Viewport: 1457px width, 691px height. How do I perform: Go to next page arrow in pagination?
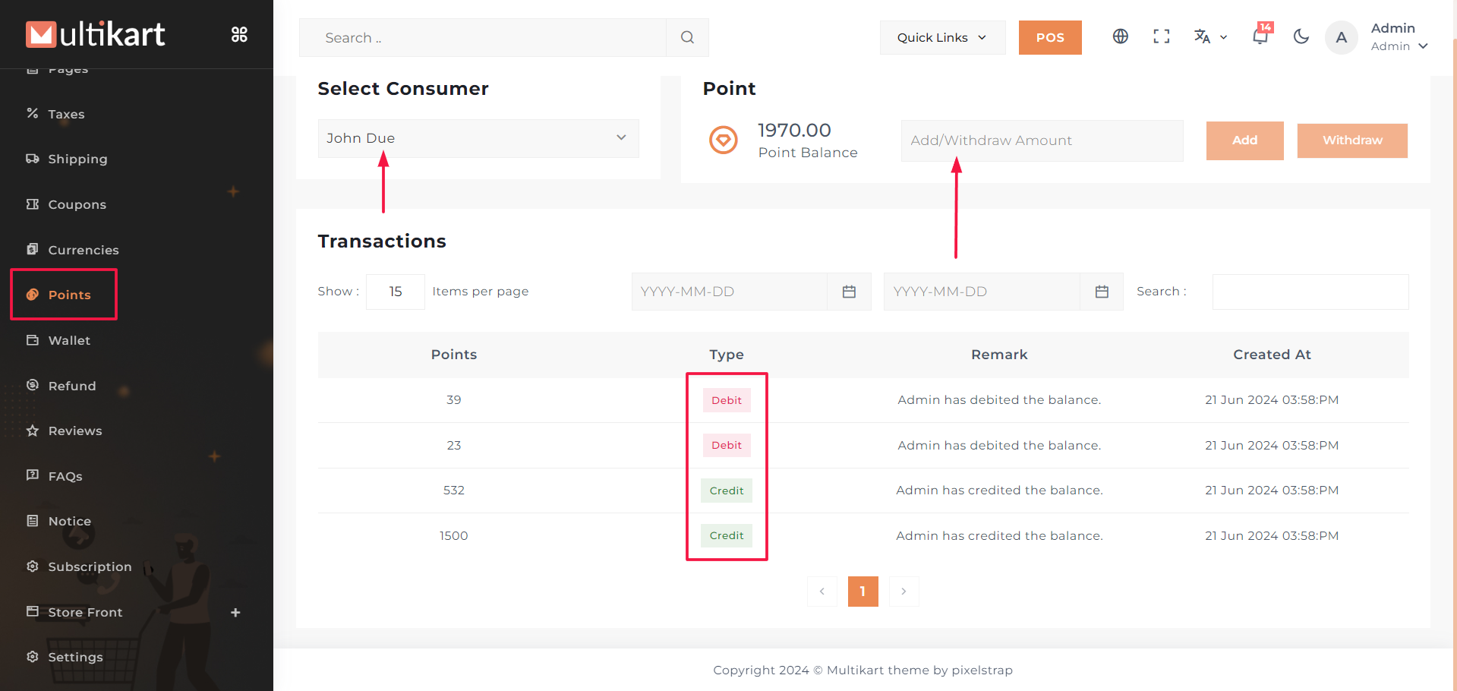[904, 592]
